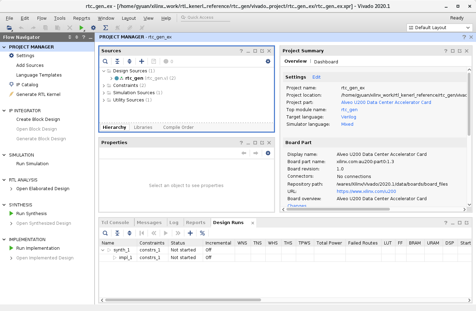Collapse the synth_1 run row

pyautogui.click(x=103, y=250)
